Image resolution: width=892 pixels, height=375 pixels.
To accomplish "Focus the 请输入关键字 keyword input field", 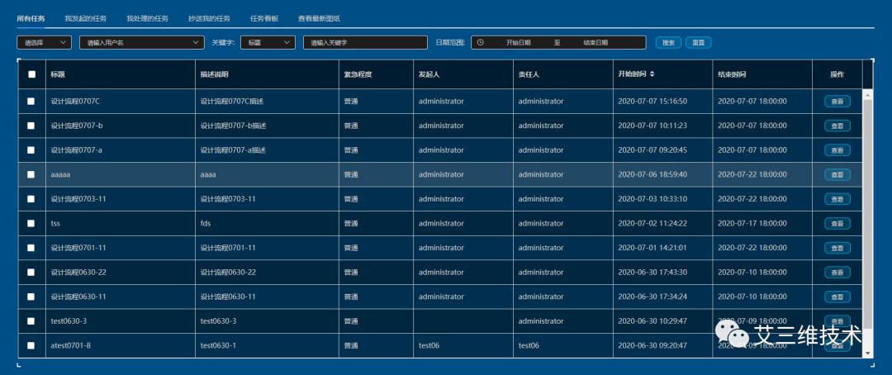I will 365,43.
